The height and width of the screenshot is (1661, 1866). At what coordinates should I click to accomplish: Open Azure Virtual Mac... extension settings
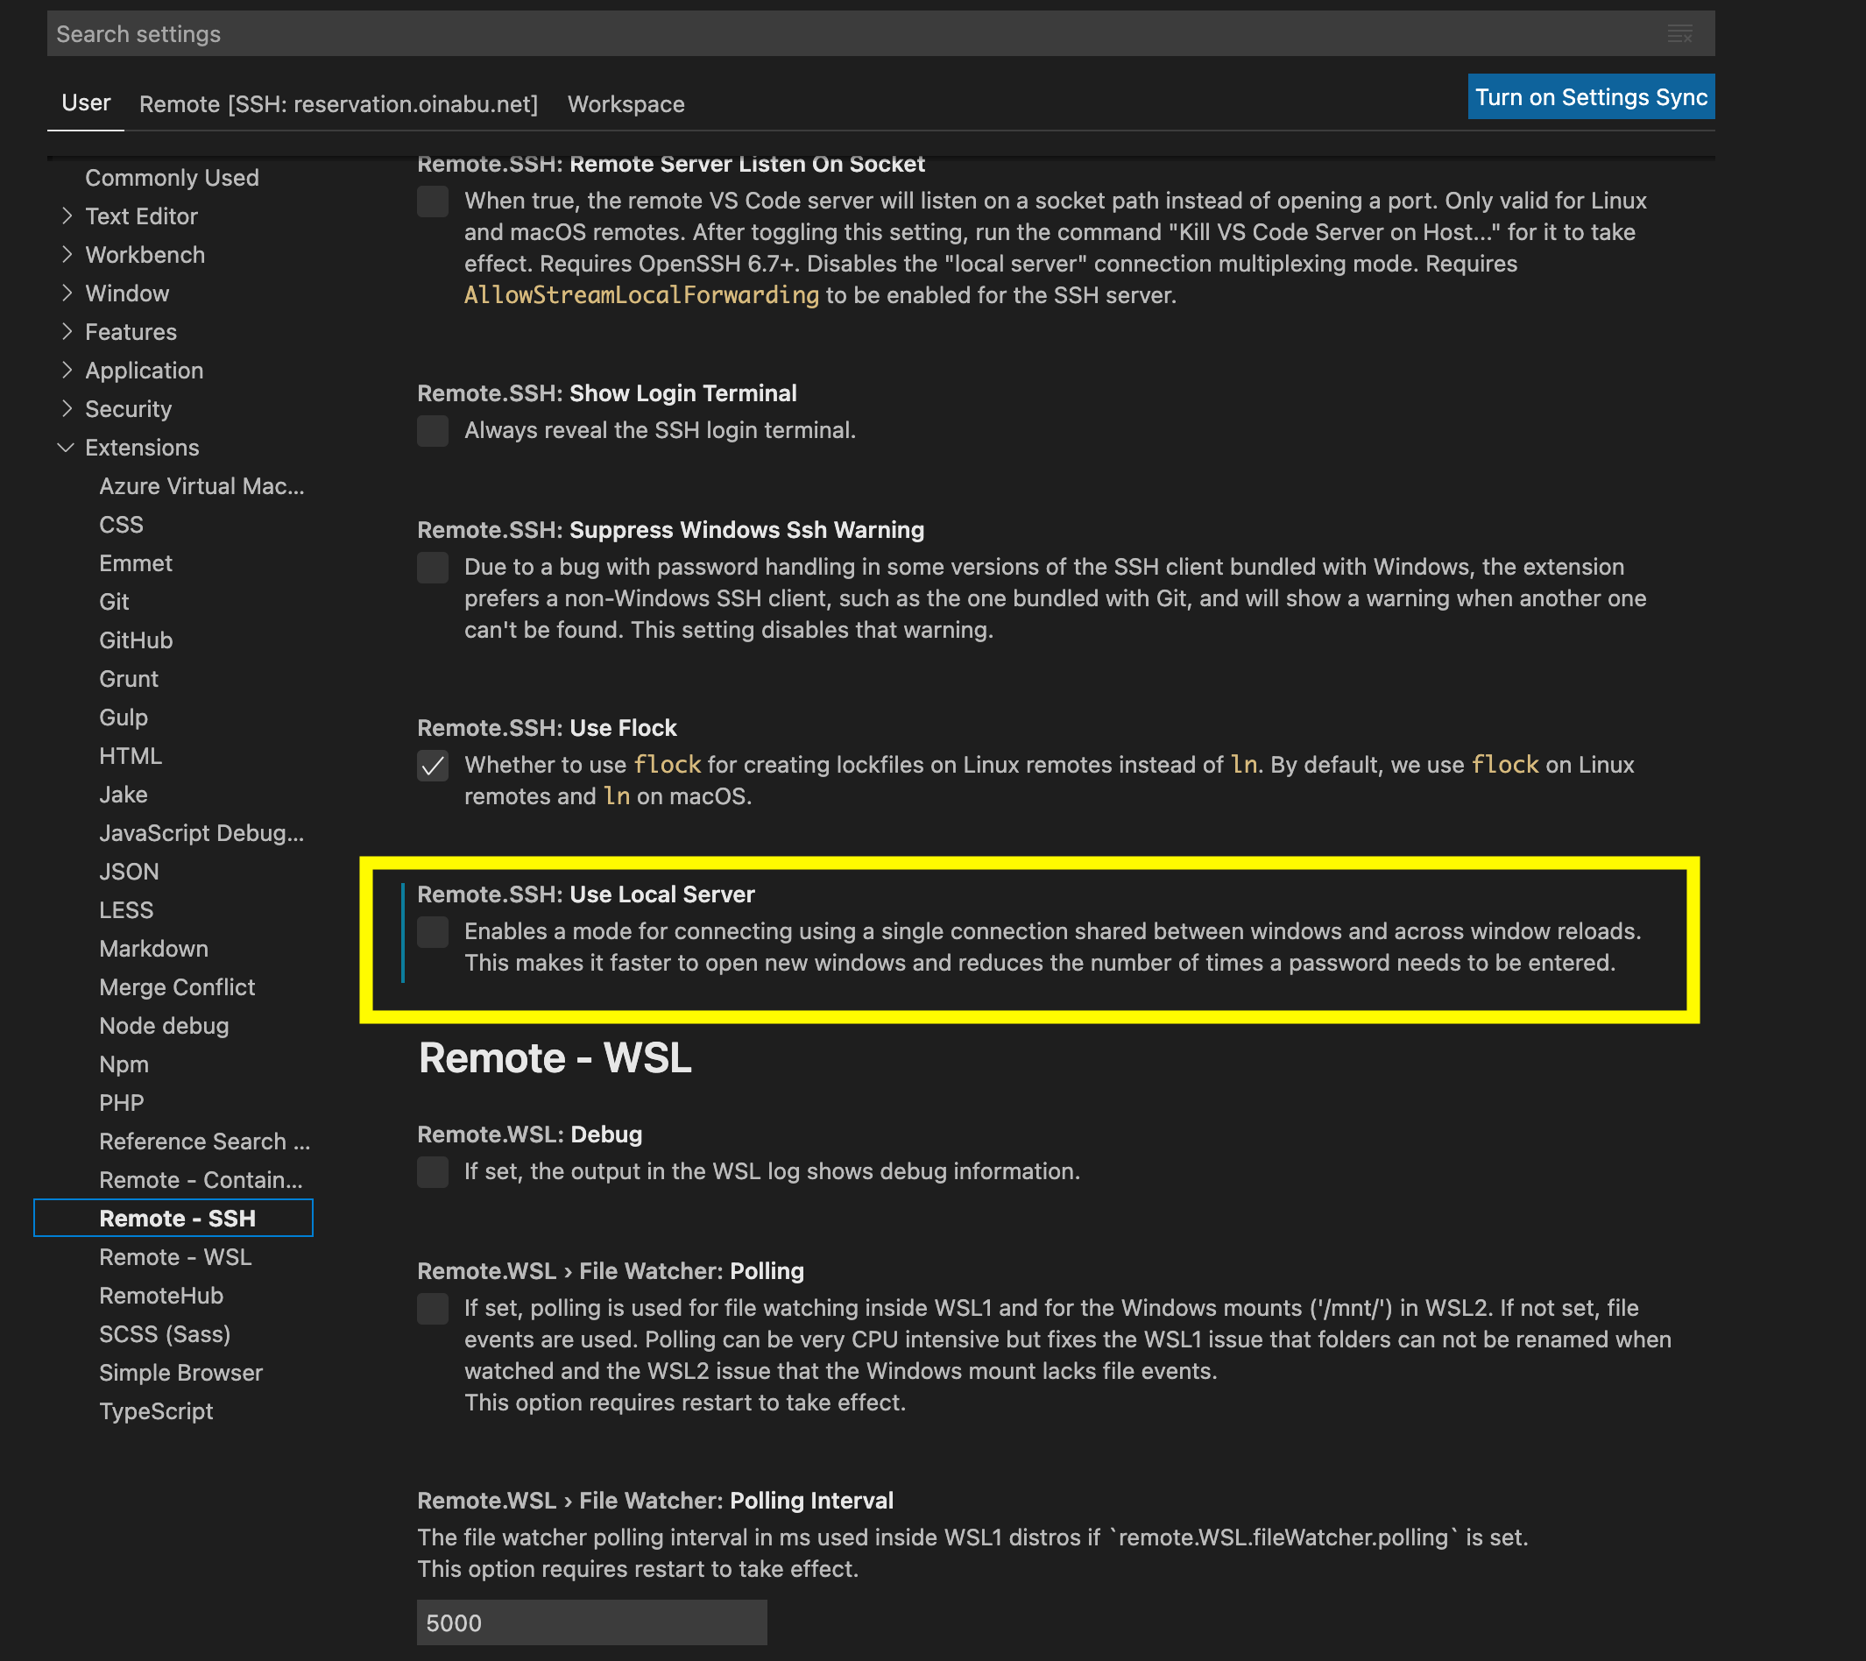click(201, 486)
